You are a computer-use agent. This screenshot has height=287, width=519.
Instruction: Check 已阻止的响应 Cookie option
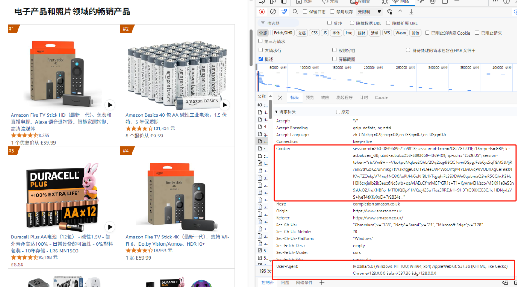[x=427, y=32]
